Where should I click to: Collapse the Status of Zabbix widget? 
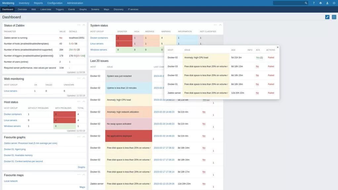coord(84,25)
